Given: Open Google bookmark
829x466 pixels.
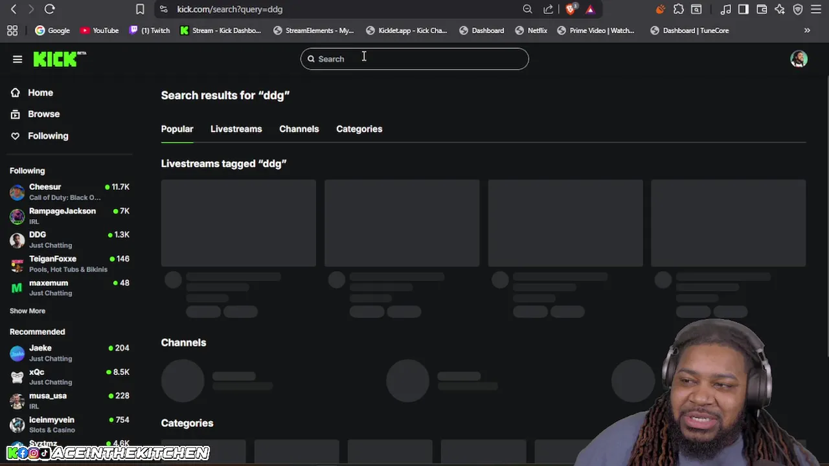Looking at the screenshot, I should point(52,30).
